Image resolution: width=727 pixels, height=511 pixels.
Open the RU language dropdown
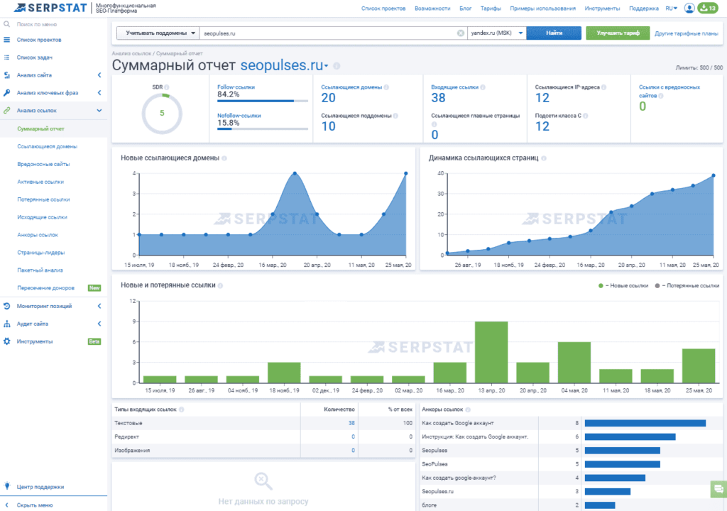click(672, 9)
